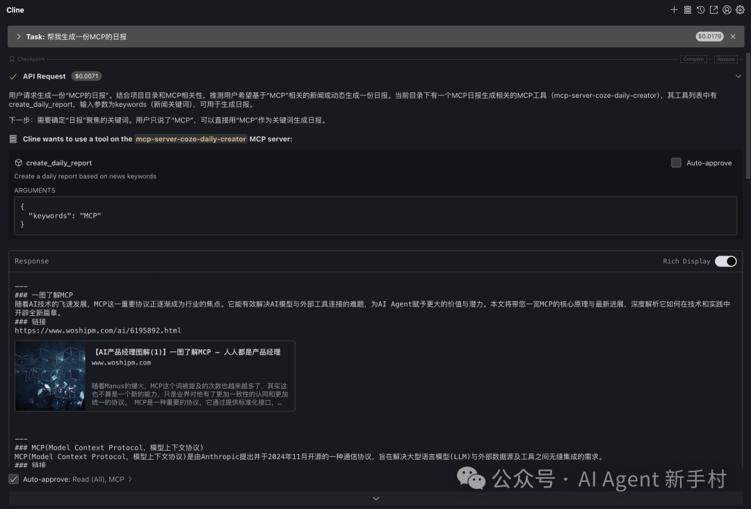Open task history clock icon
Image resolution: width=751 pixels, height=509 pixels.
pos(700,10)
